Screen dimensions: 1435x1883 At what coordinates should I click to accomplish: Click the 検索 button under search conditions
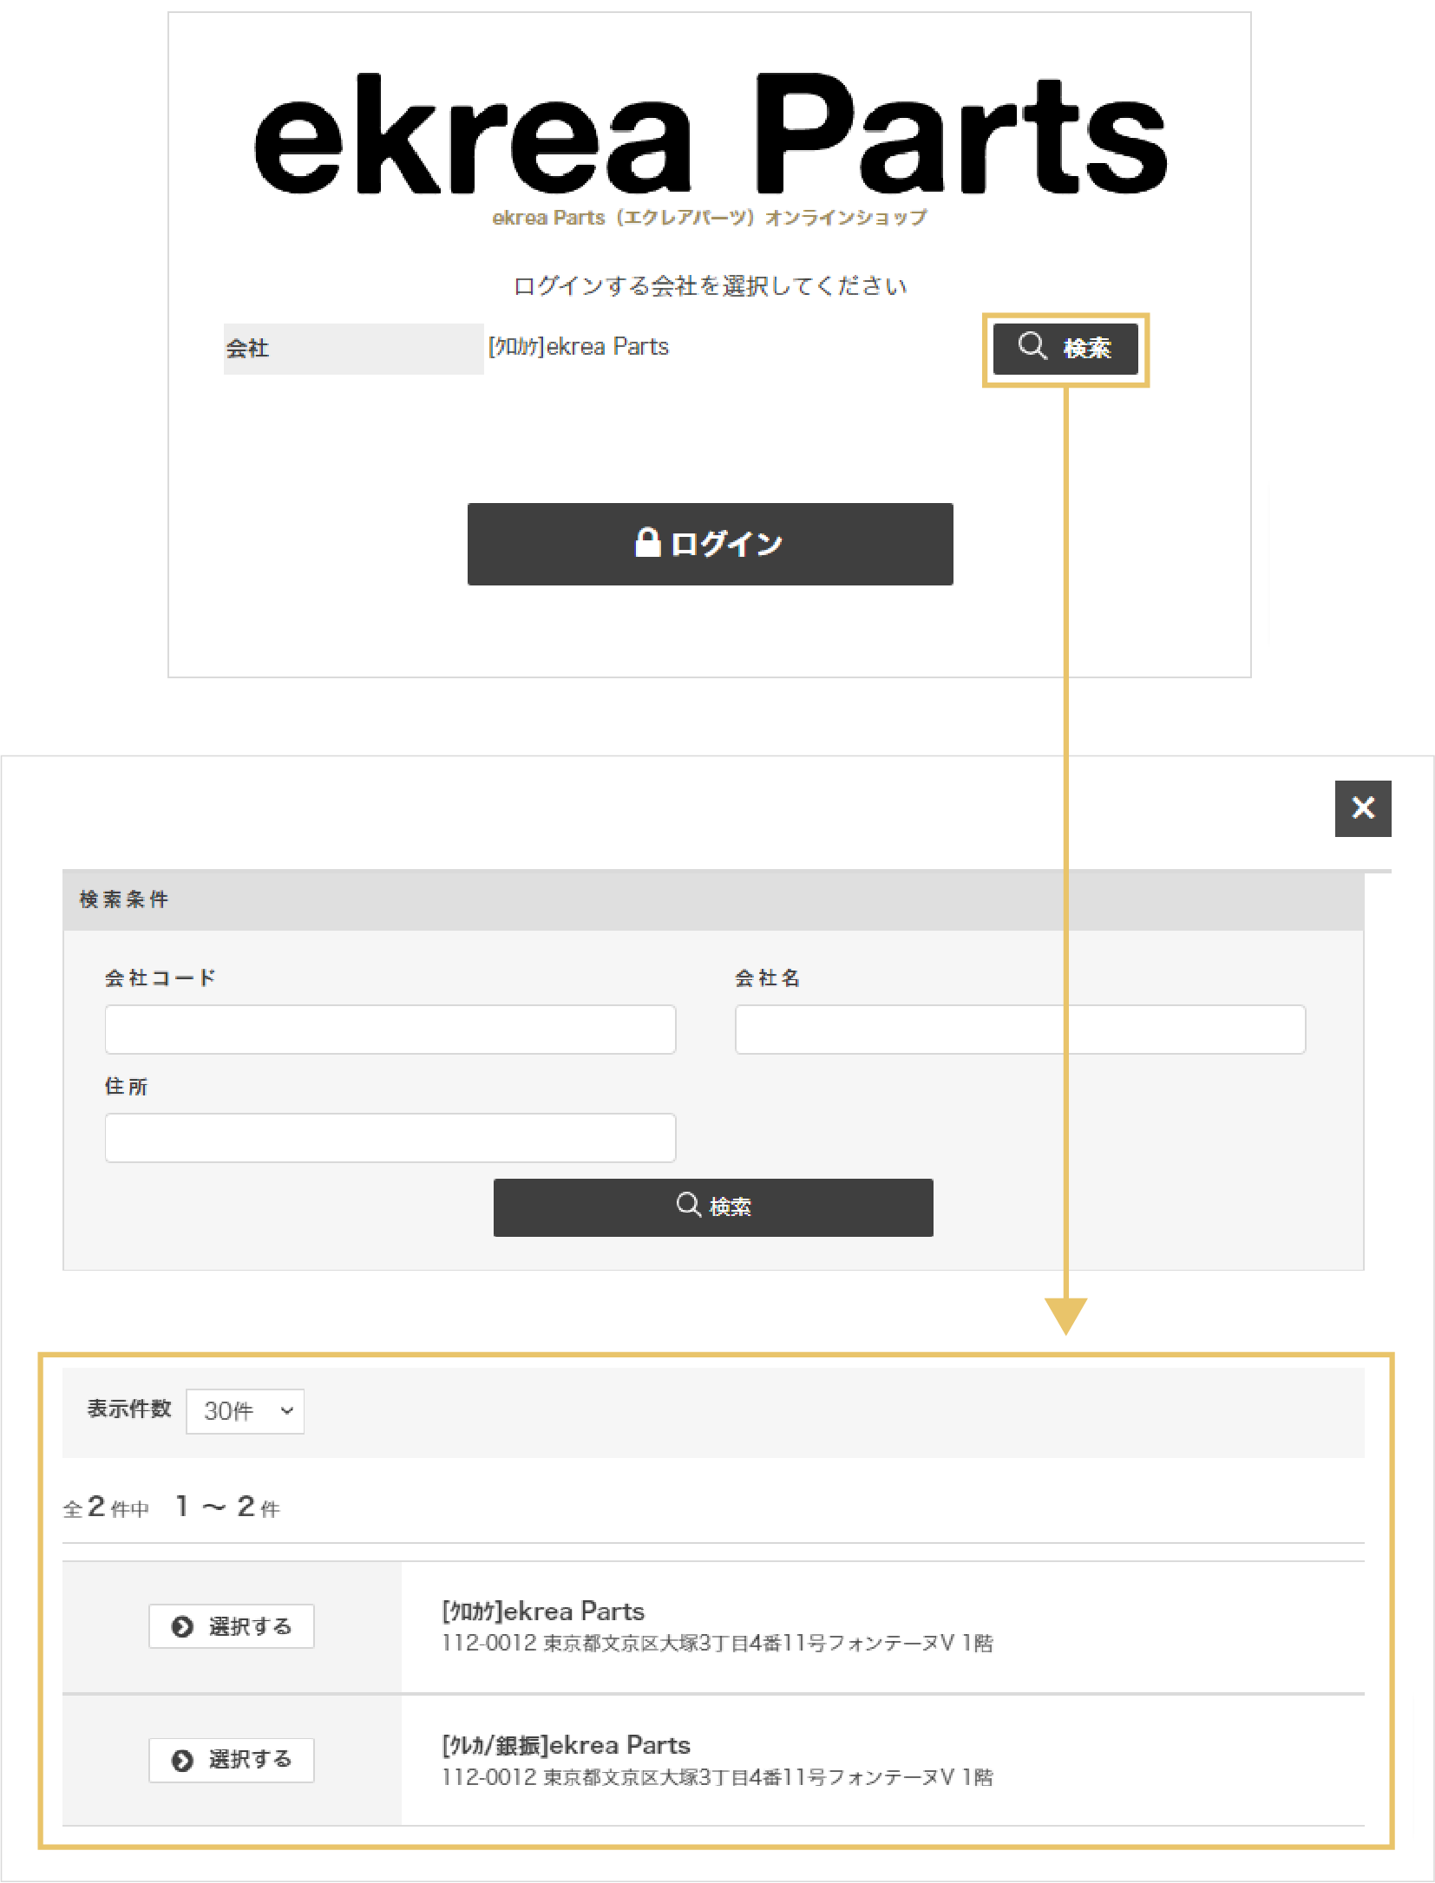click(x=713, y=1207)
